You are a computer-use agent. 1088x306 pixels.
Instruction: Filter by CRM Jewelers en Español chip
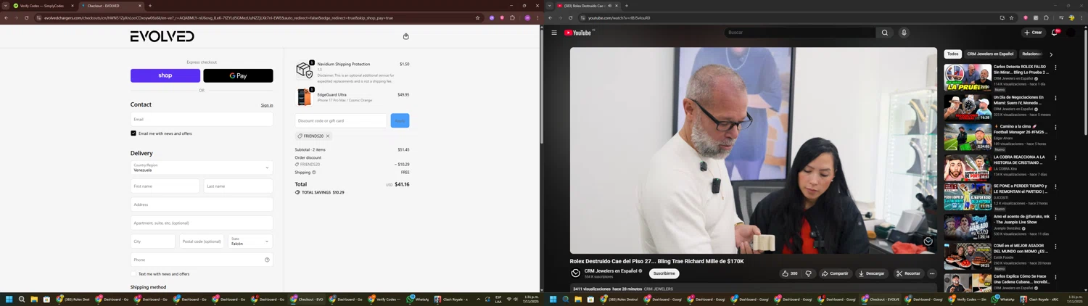coord(990,54)
